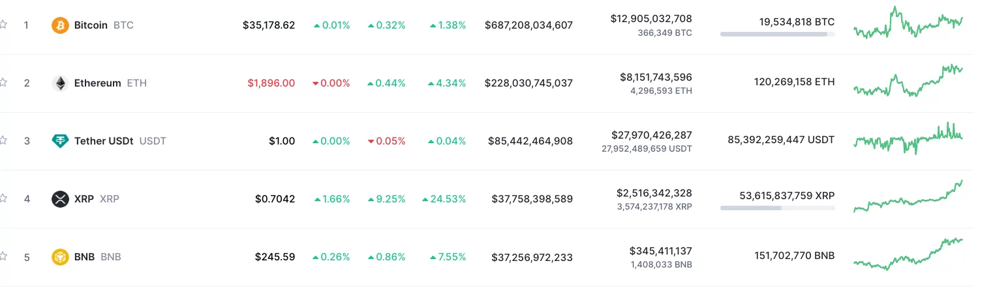Go to Tether USDt details page
The height and width of the screenshot is (289, 995).
pyautogui.click(x=104, y=141)
